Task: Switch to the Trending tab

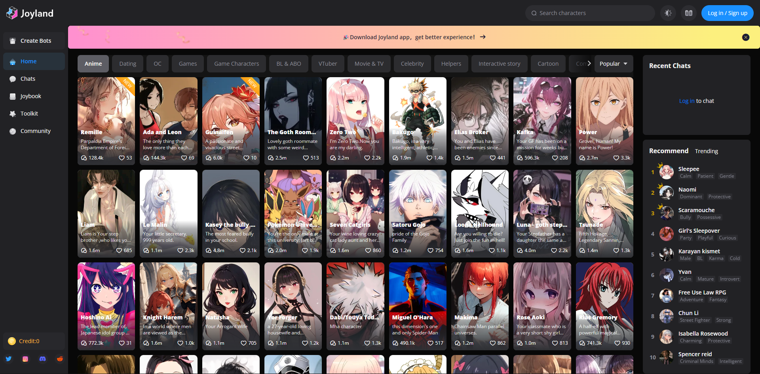Action: pos(706,151)
